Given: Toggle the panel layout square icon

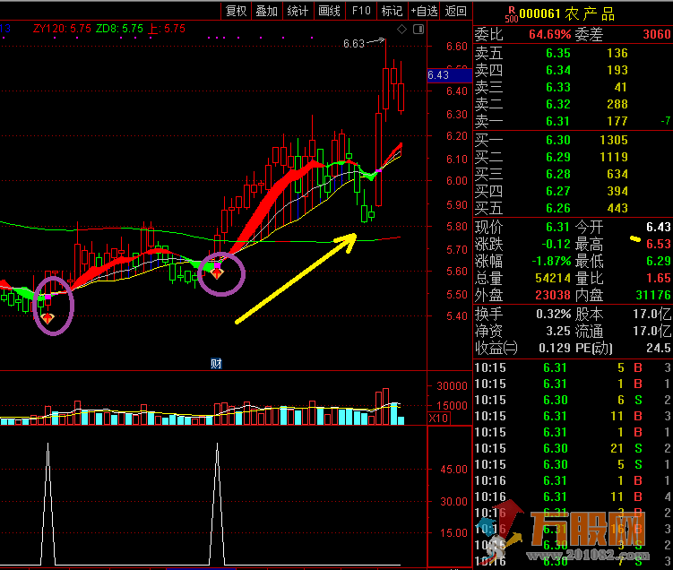Looking at the screenshot, I should (x=418, y=30).
